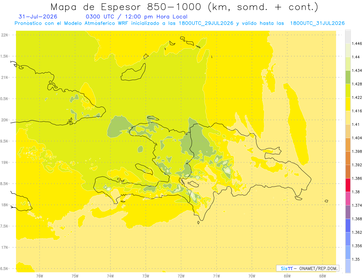Click the colorbar value "1.386"

pyautogui.click(x=357, y=178)
